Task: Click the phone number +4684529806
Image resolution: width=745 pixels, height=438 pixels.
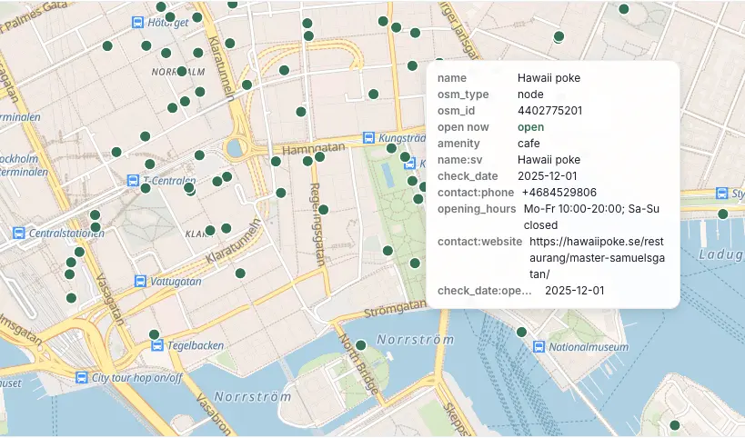Action: (559, 192)
